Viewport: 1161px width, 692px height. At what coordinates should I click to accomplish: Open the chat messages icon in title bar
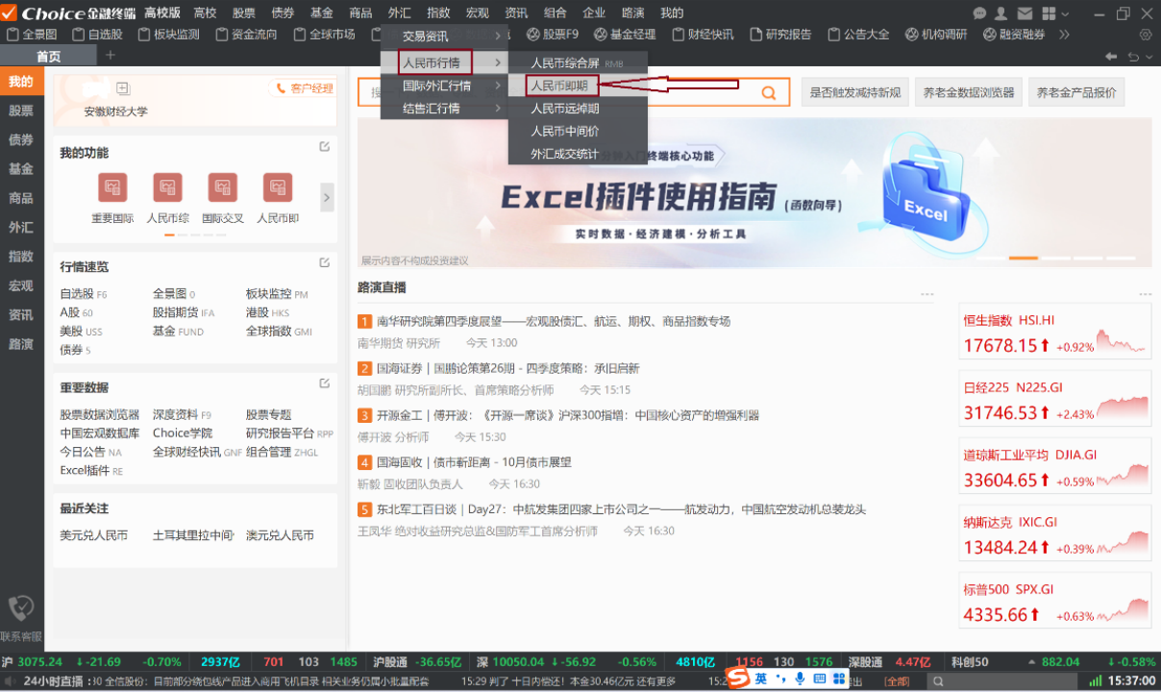(x=979, y=12)
